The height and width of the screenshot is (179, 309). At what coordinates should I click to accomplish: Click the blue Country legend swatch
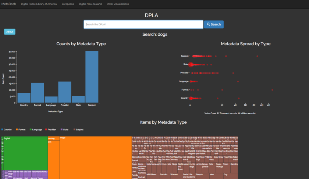(2, 130)
